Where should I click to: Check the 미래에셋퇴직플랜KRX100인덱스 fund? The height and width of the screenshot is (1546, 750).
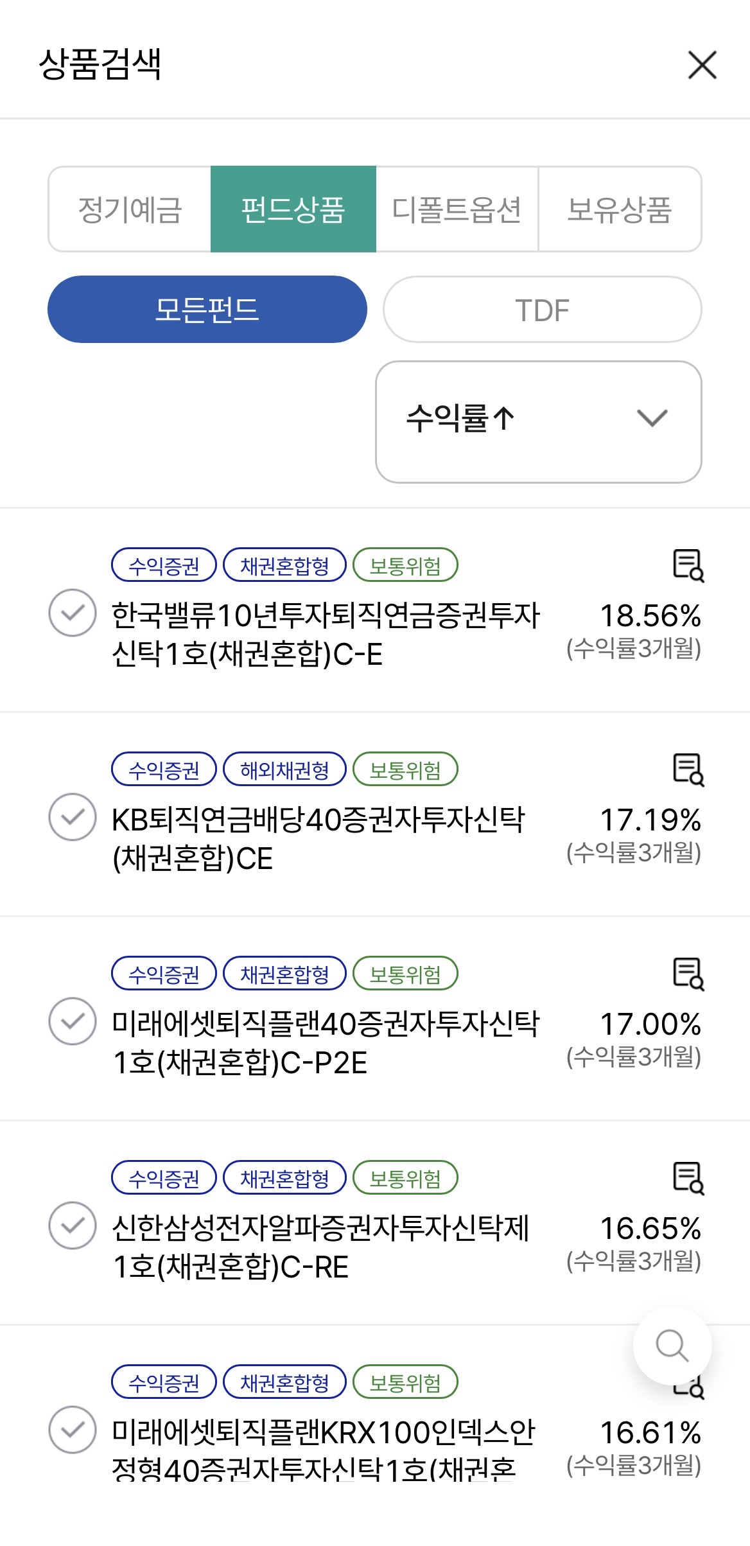[x=73, y=1430]
